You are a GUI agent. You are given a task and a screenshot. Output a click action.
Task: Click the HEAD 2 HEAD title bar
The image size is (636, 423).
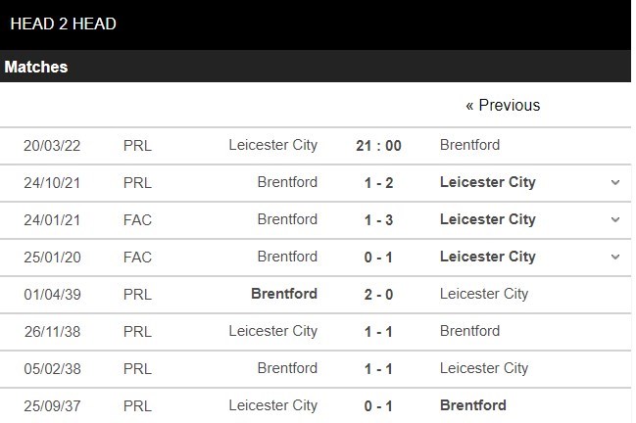pos(316,24)
